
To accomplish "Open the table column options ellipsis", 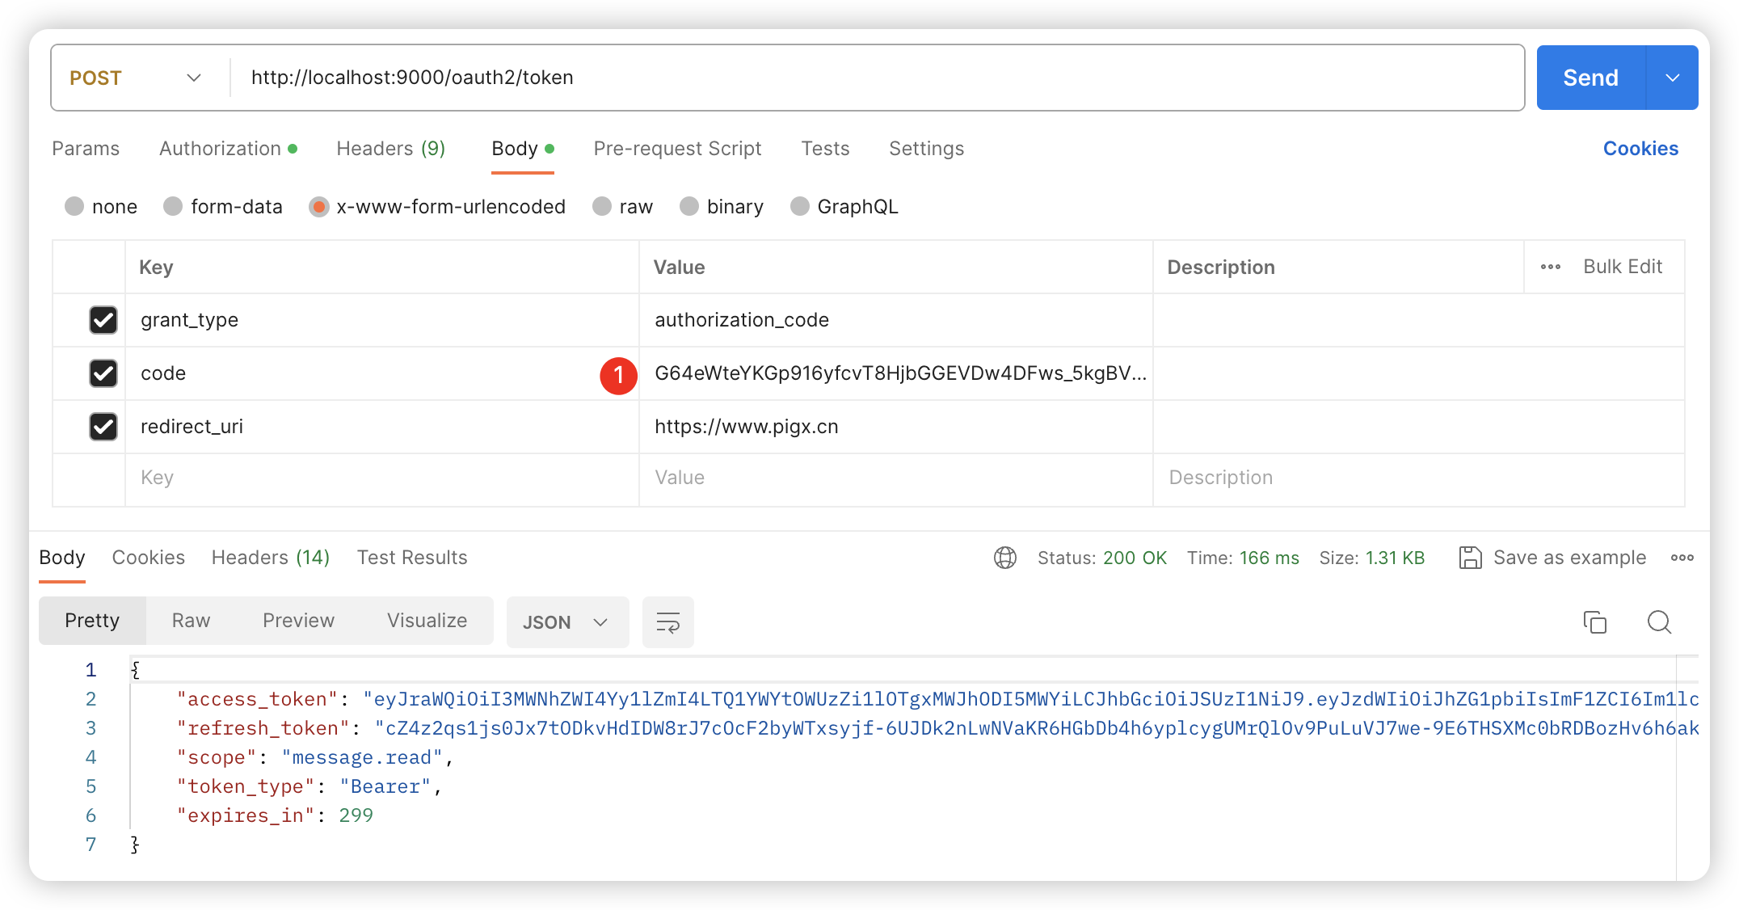I will click(x=1550, y=267).
